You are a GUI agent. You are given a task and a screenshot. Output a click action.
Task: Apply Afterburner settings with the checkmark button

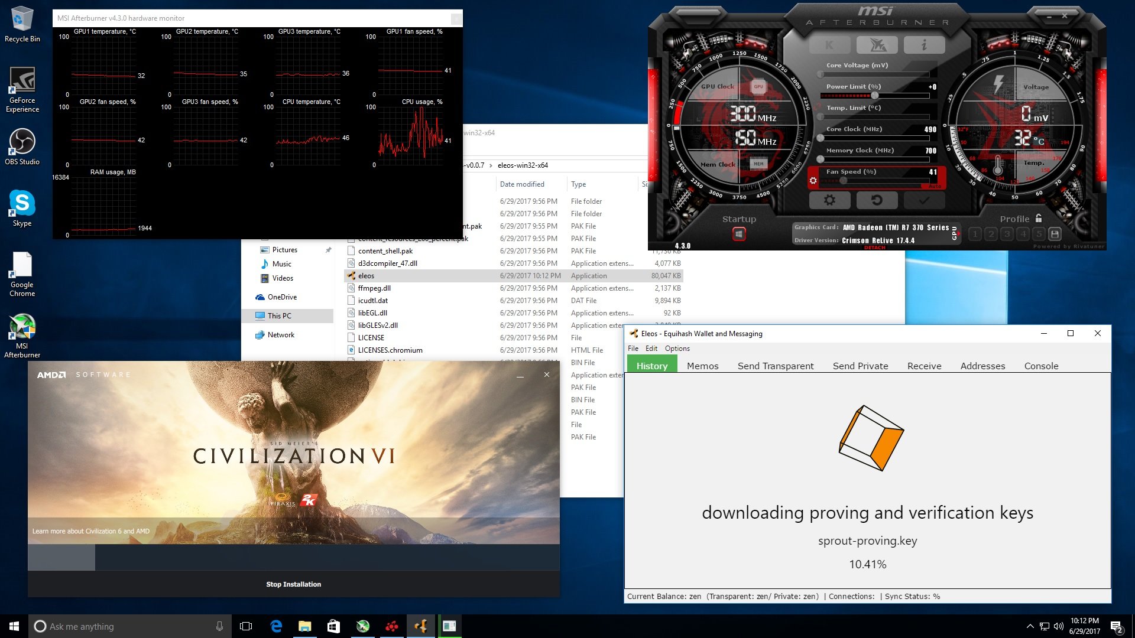[924, 200]
